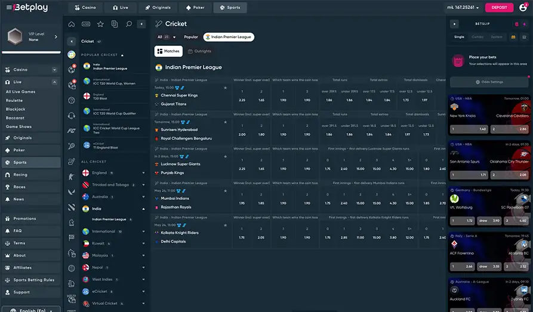Favorite the Lucknow Super Giants match star
This screenshot has width=533, height=312.
(225, 157)
